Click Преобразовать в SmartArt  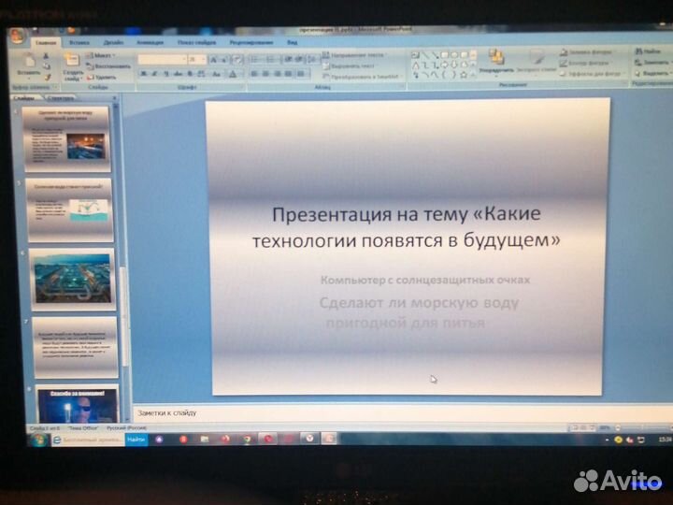pos(363,78)
